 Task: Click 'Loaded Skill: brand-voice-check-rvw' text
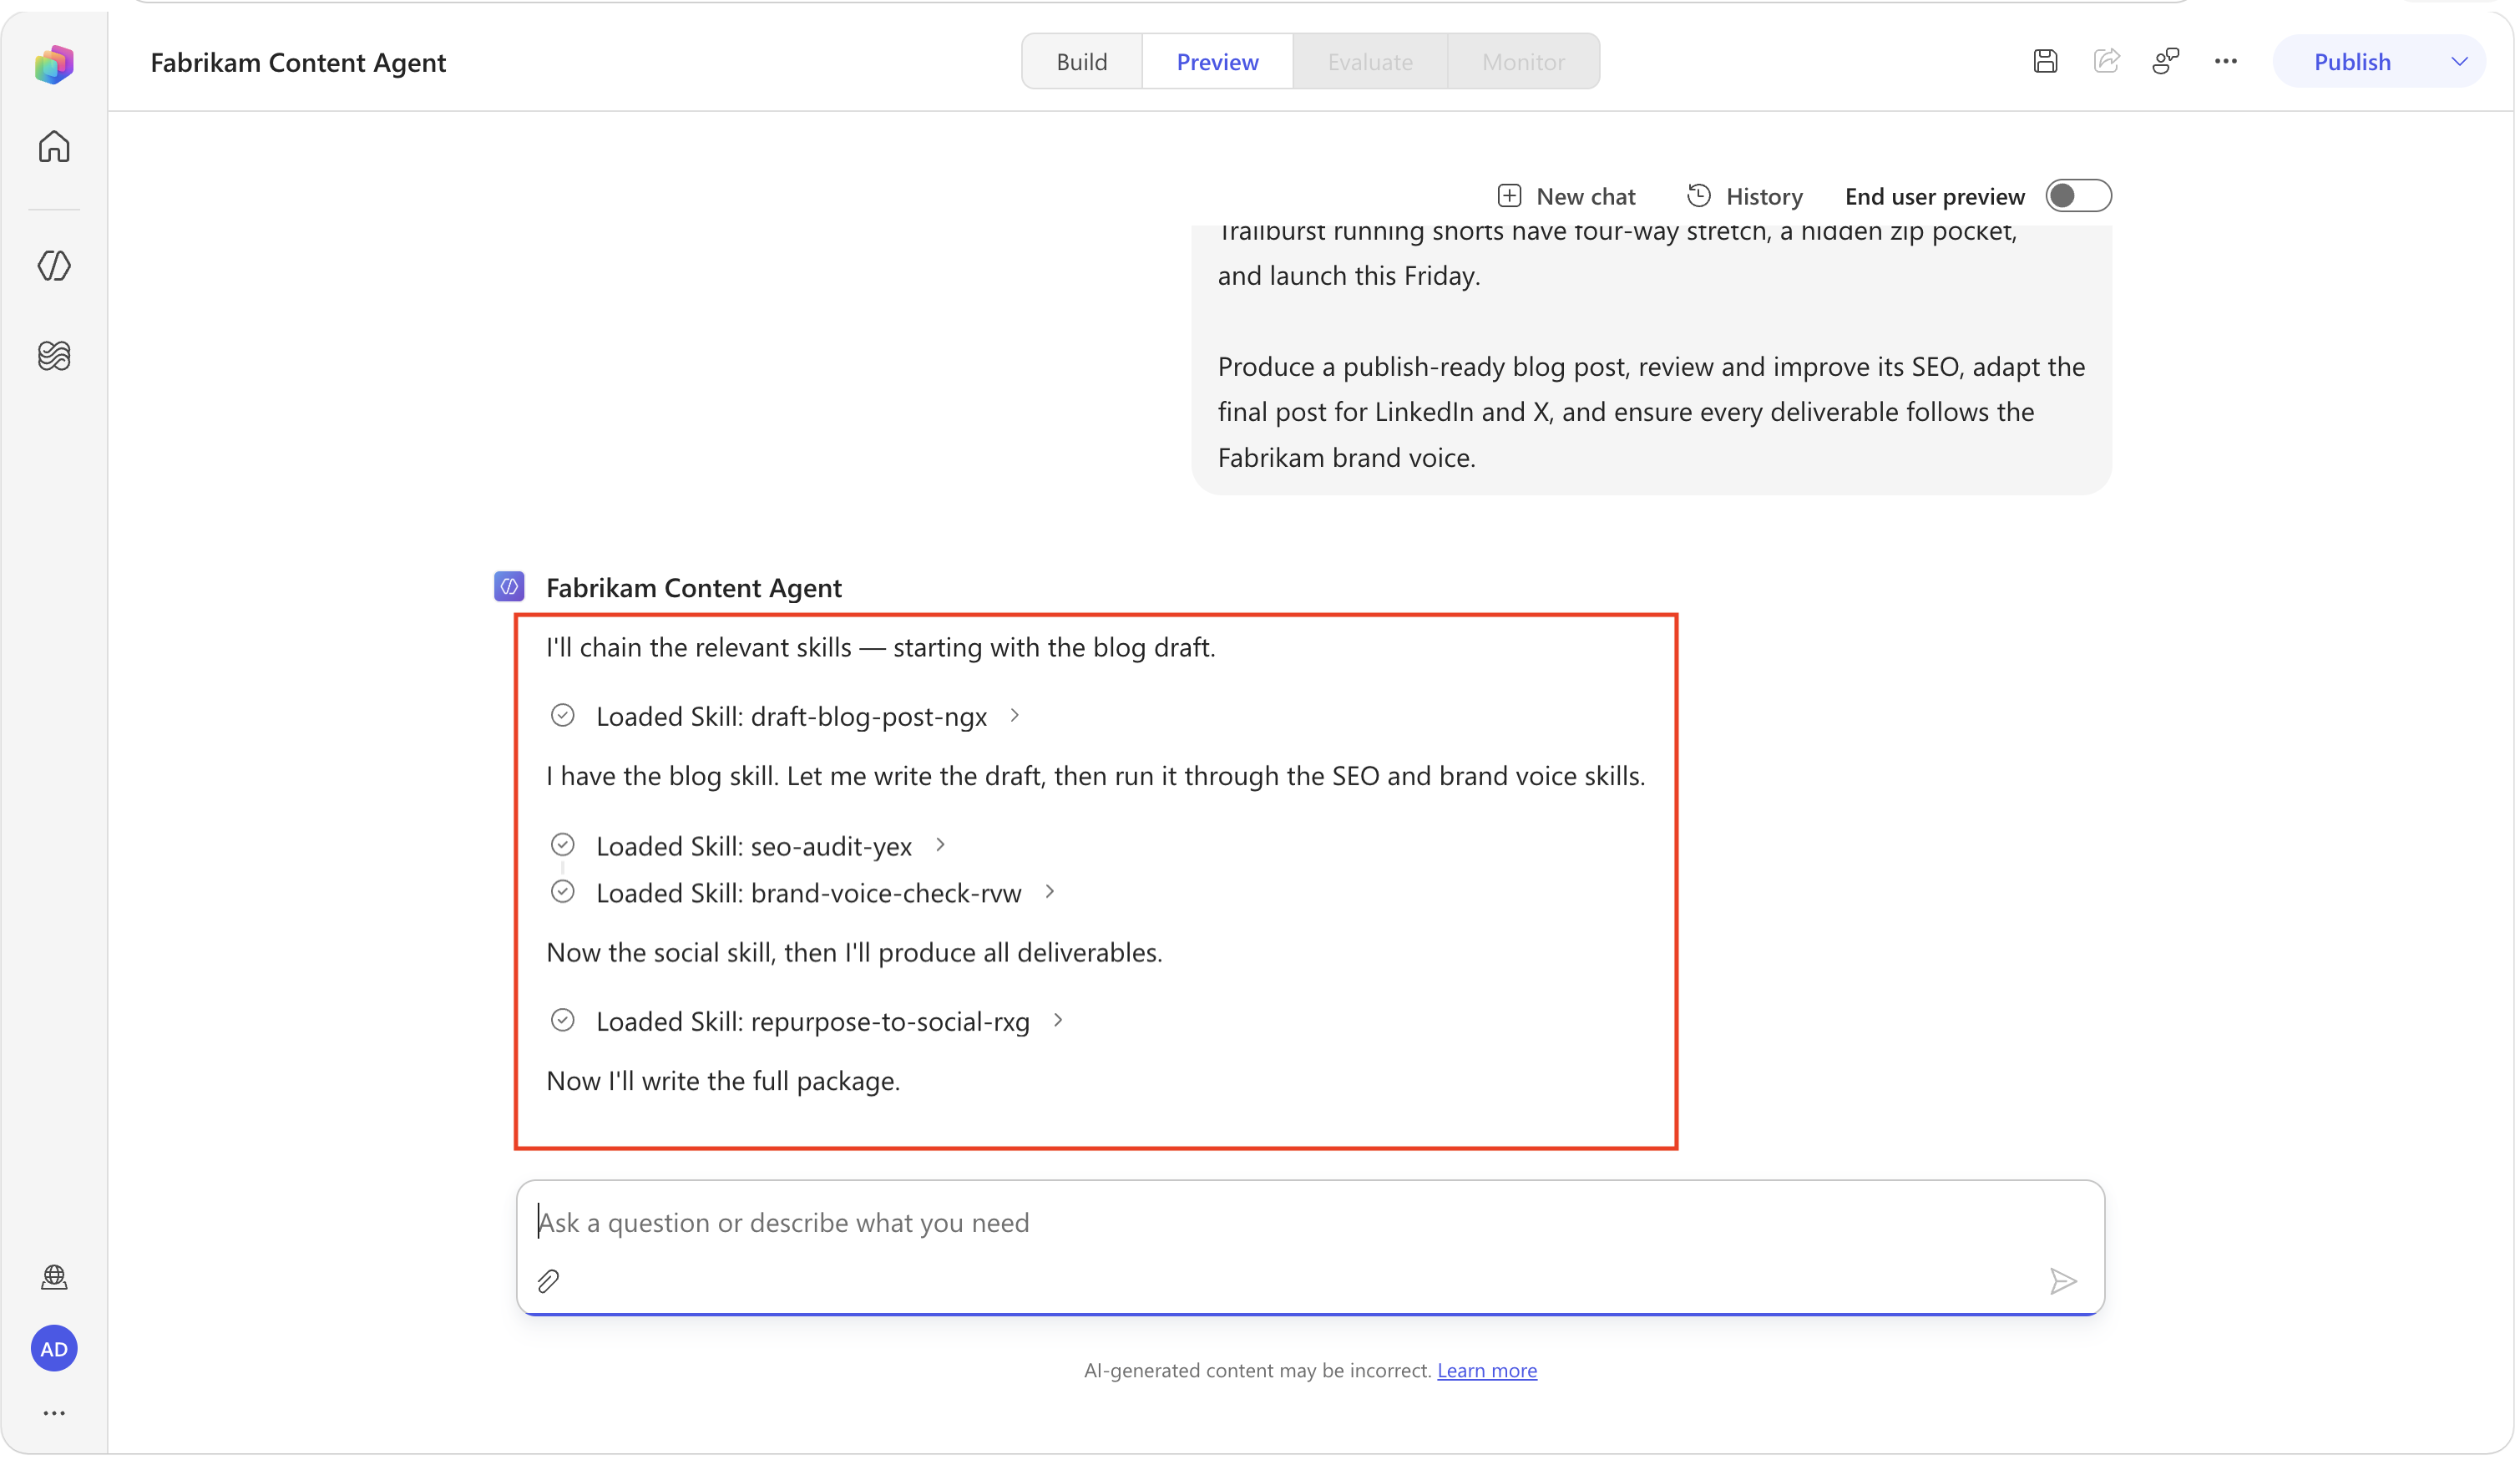point(809,894)
